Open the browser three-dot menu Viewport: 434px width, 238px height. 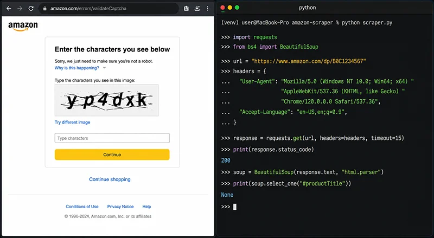(208, 9)
